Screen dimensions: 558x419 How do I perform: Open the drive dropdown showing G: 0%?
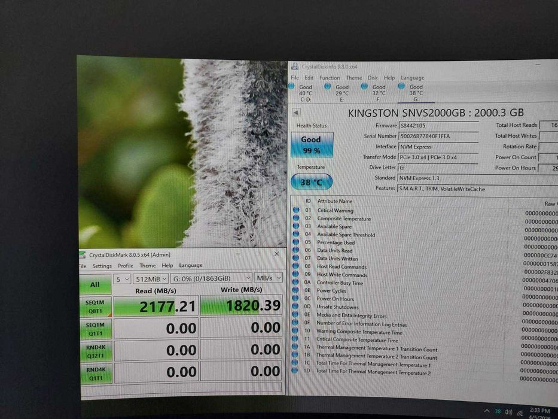click(211, 278)
